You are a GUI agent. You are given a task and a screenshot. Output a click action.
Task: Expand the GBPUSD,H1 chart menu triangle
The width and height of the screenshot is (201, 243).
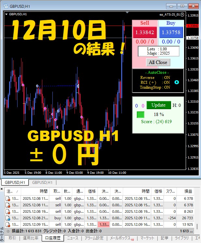click(x=7, y=14)
